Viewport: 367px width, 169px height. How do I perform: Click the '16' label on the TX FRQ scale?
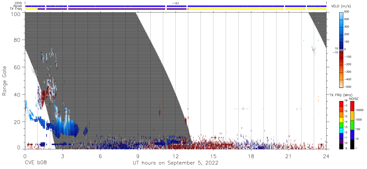345,111
